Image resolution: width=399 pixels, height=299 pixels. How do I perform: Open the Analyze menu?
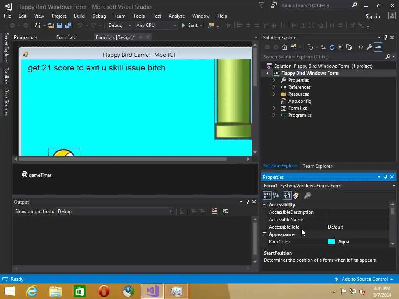pos(177,16)
